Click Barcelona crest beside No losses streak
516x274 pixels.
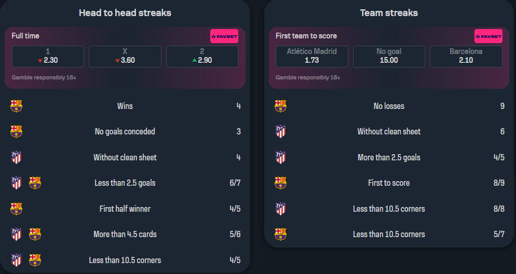point(280,106)
